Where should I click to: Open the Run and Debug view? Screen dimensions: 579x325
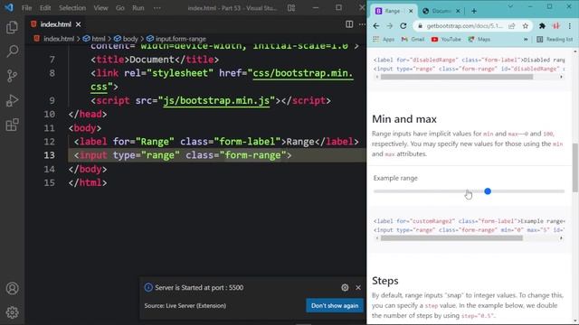click(12, 100)
